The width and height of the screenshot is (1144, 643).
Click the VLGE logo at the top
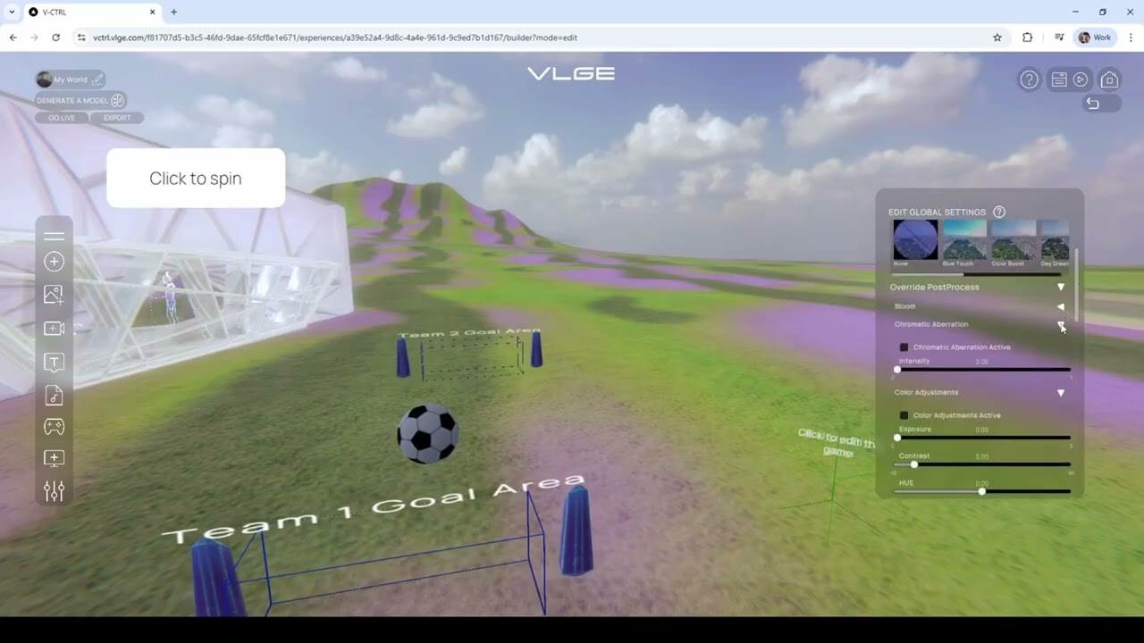[x=571, y=73]
